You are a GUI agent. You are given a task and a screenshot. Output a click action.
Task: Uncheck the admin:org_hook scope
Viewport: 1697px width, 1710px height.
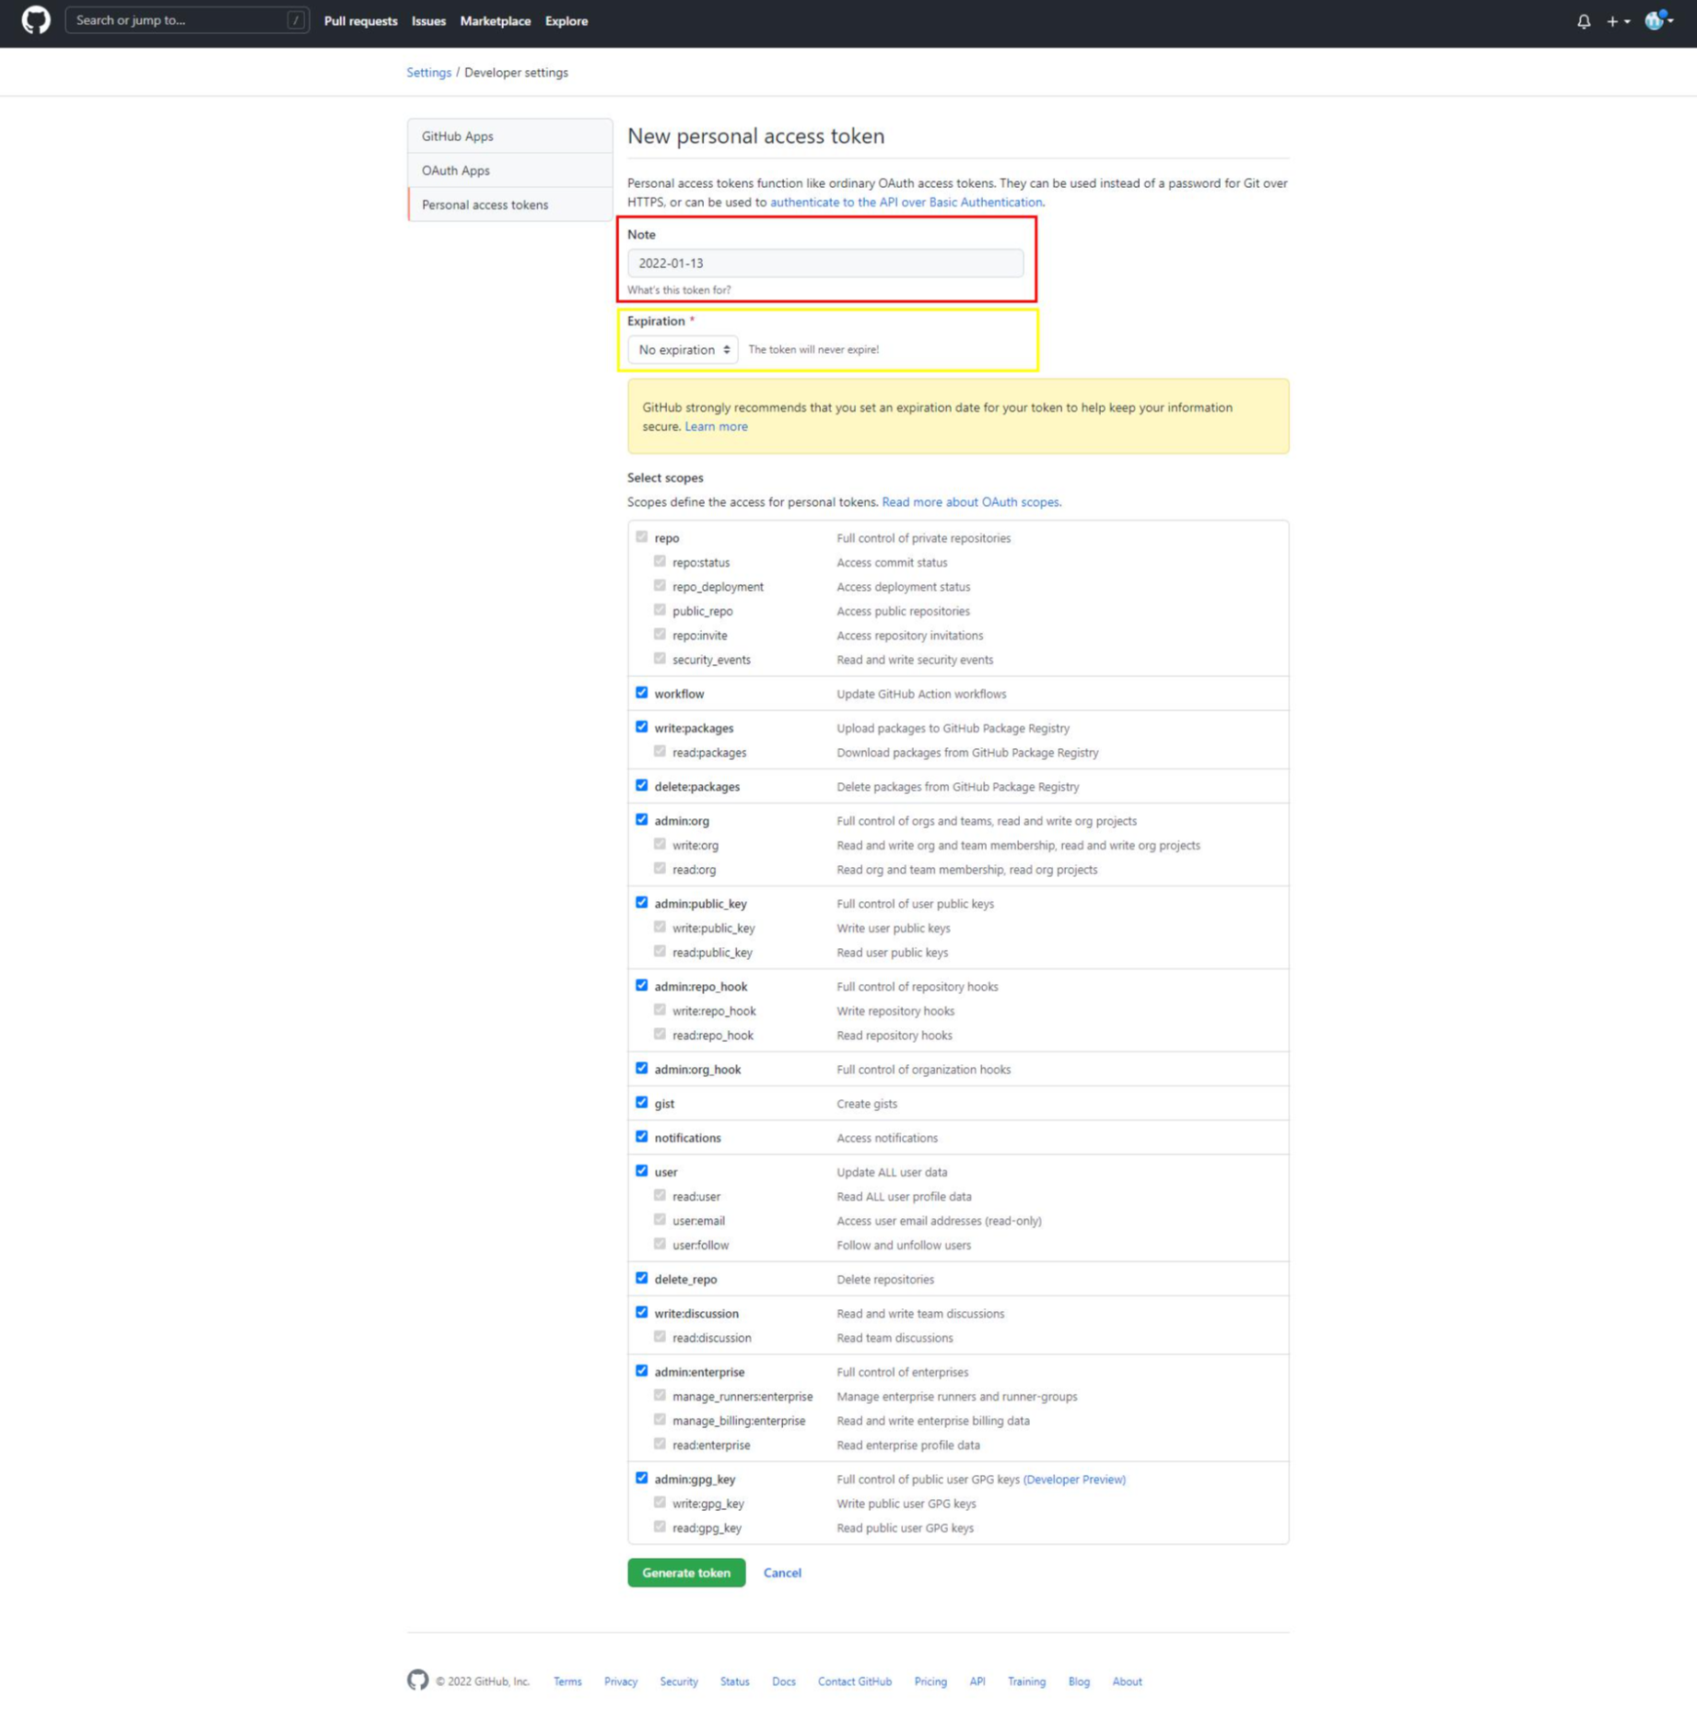tap(641, 1069)
